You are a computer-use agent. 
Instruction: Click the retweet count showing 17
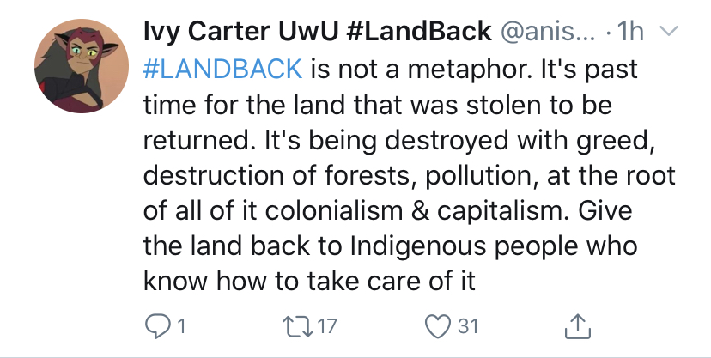coord(327,326)
